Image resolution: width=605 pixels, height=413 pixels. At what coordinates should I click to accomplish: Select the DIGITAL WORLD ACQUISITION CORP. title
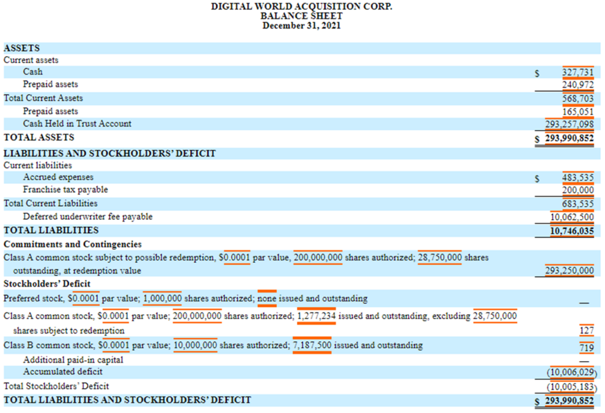tap(301, 6)
